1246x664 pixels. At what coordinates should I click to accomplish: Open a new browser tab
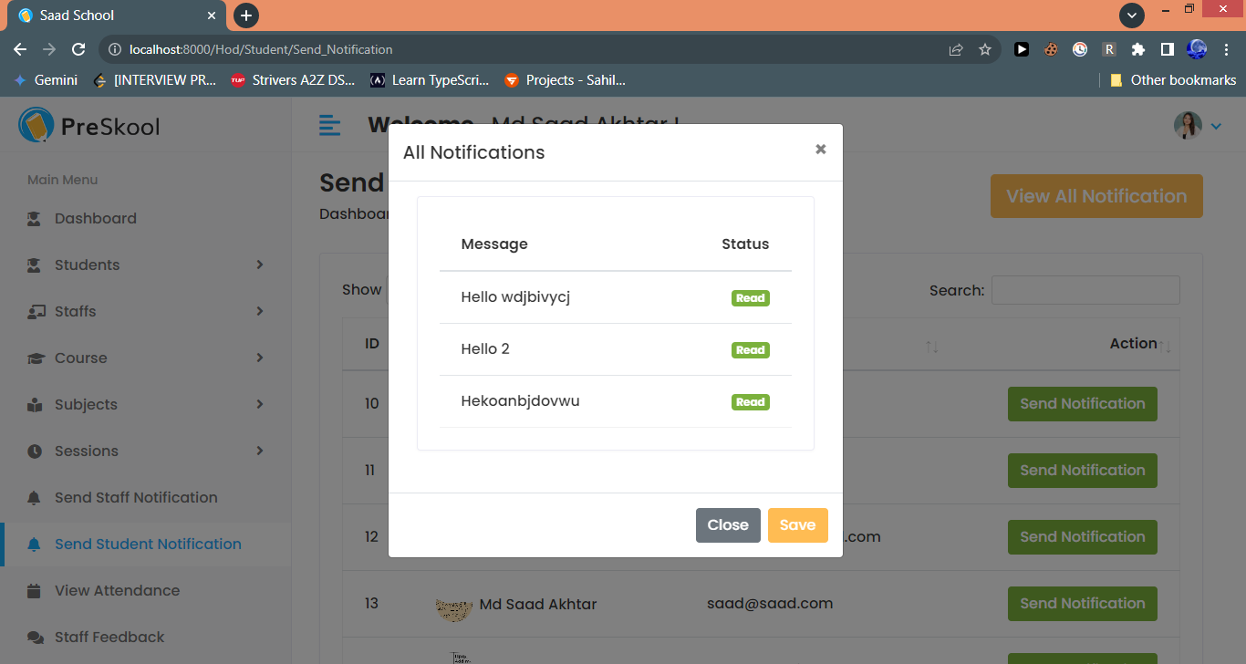tap(246, 16)
